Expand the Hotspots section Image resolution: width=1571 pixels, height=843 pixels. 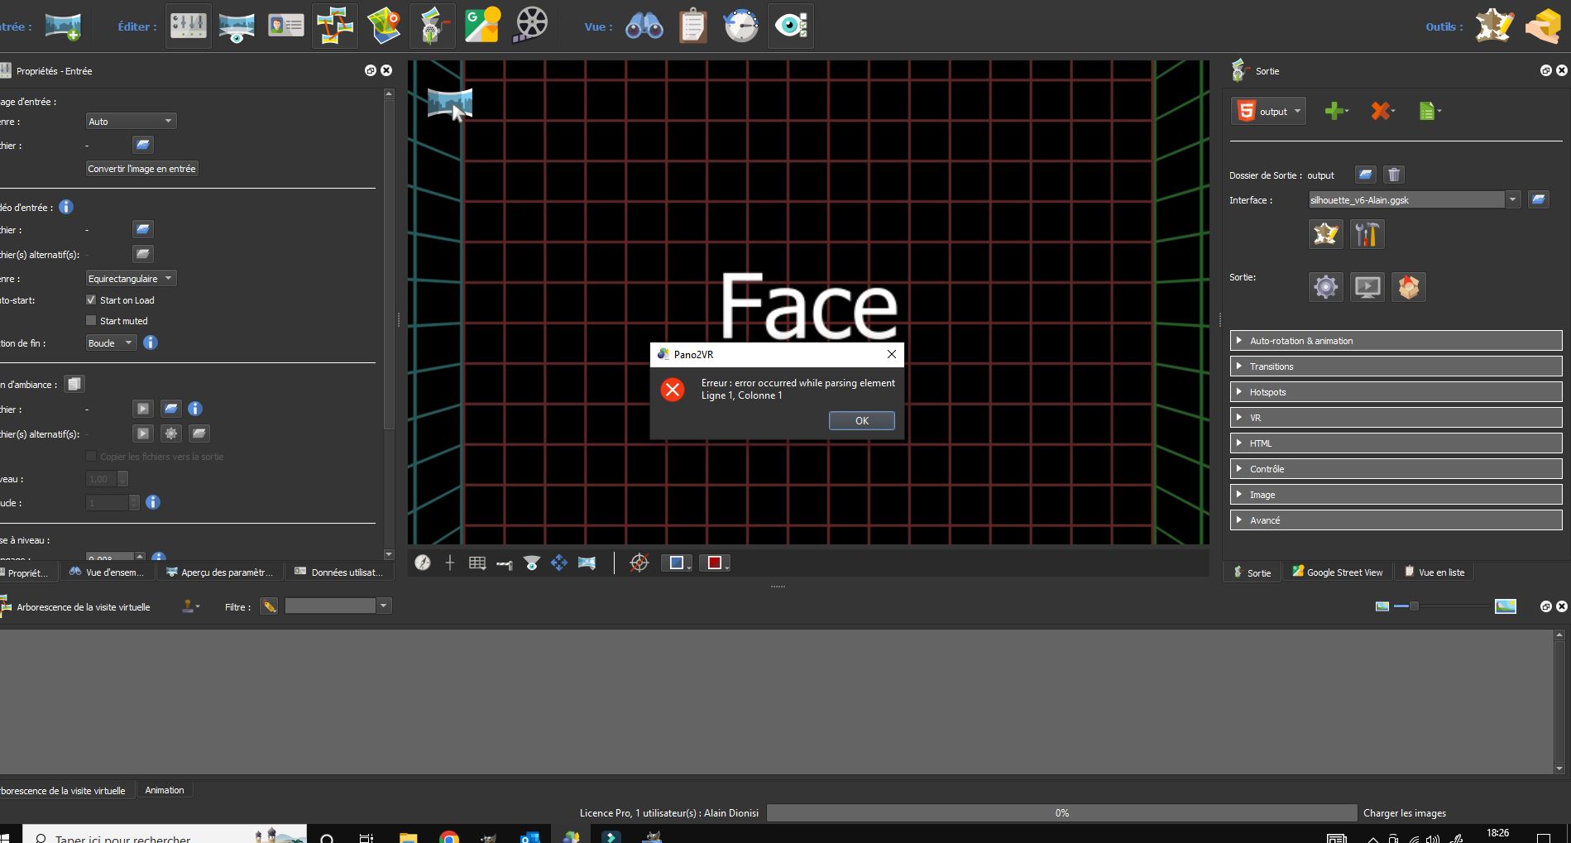click(x=1396, y=392)
